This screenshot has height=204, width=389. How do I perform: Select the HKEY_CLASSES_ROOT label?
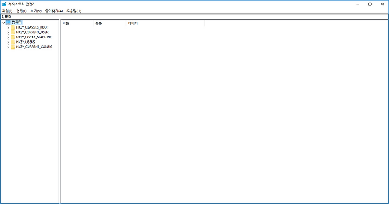[x=32, y=27]
